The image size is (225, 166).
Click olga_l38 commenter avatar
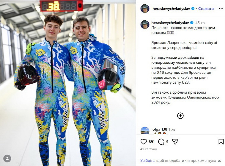click(145, 130)
